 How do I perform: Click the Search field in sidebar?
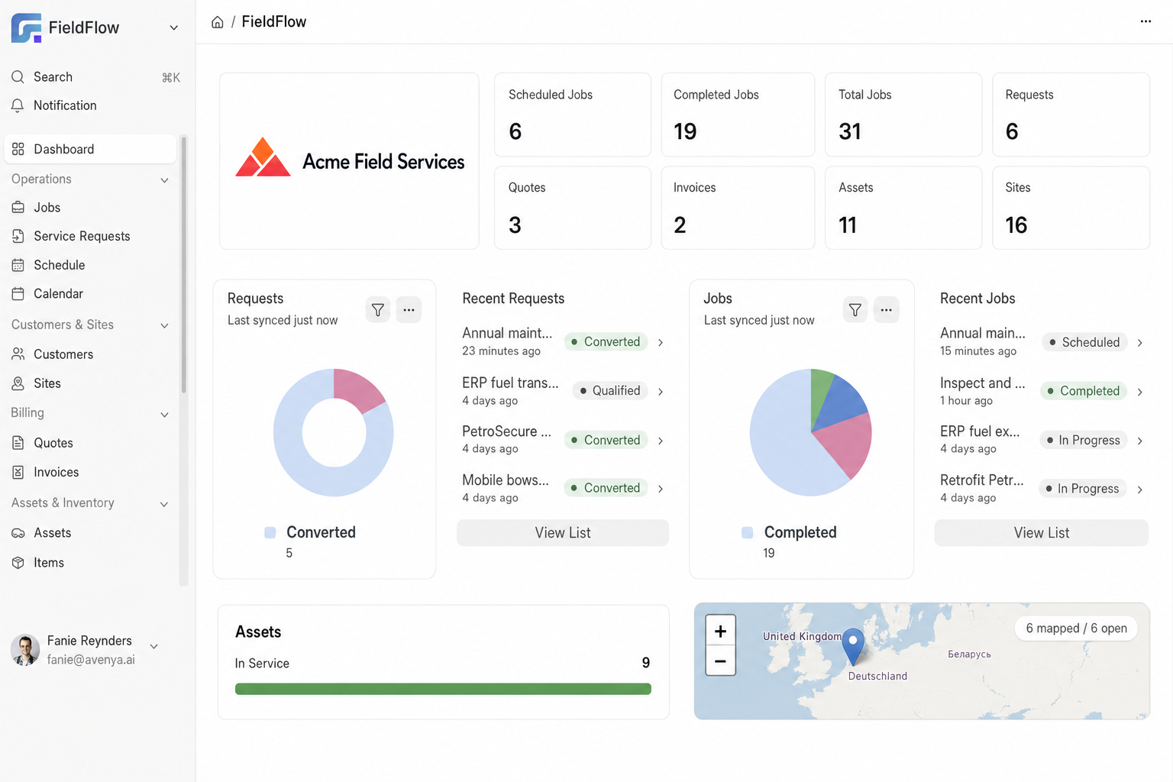[95, 77]
